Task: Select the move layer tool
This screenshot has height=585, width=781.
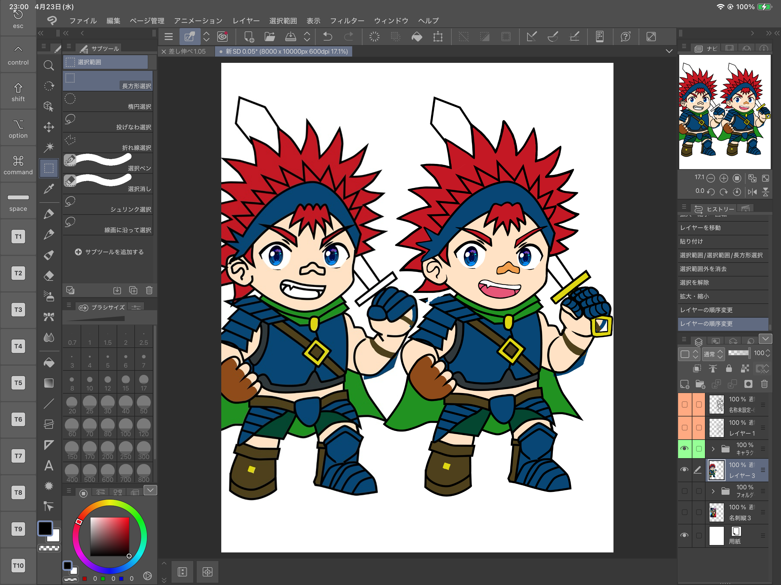Action: point(49,127)
